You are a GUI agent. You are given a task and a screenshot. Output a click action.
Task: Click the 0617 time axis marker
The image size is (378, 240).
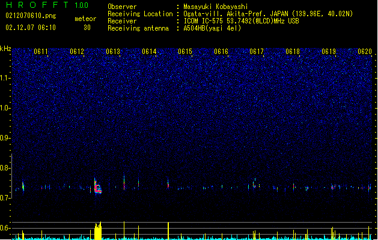tap(257, 52)
